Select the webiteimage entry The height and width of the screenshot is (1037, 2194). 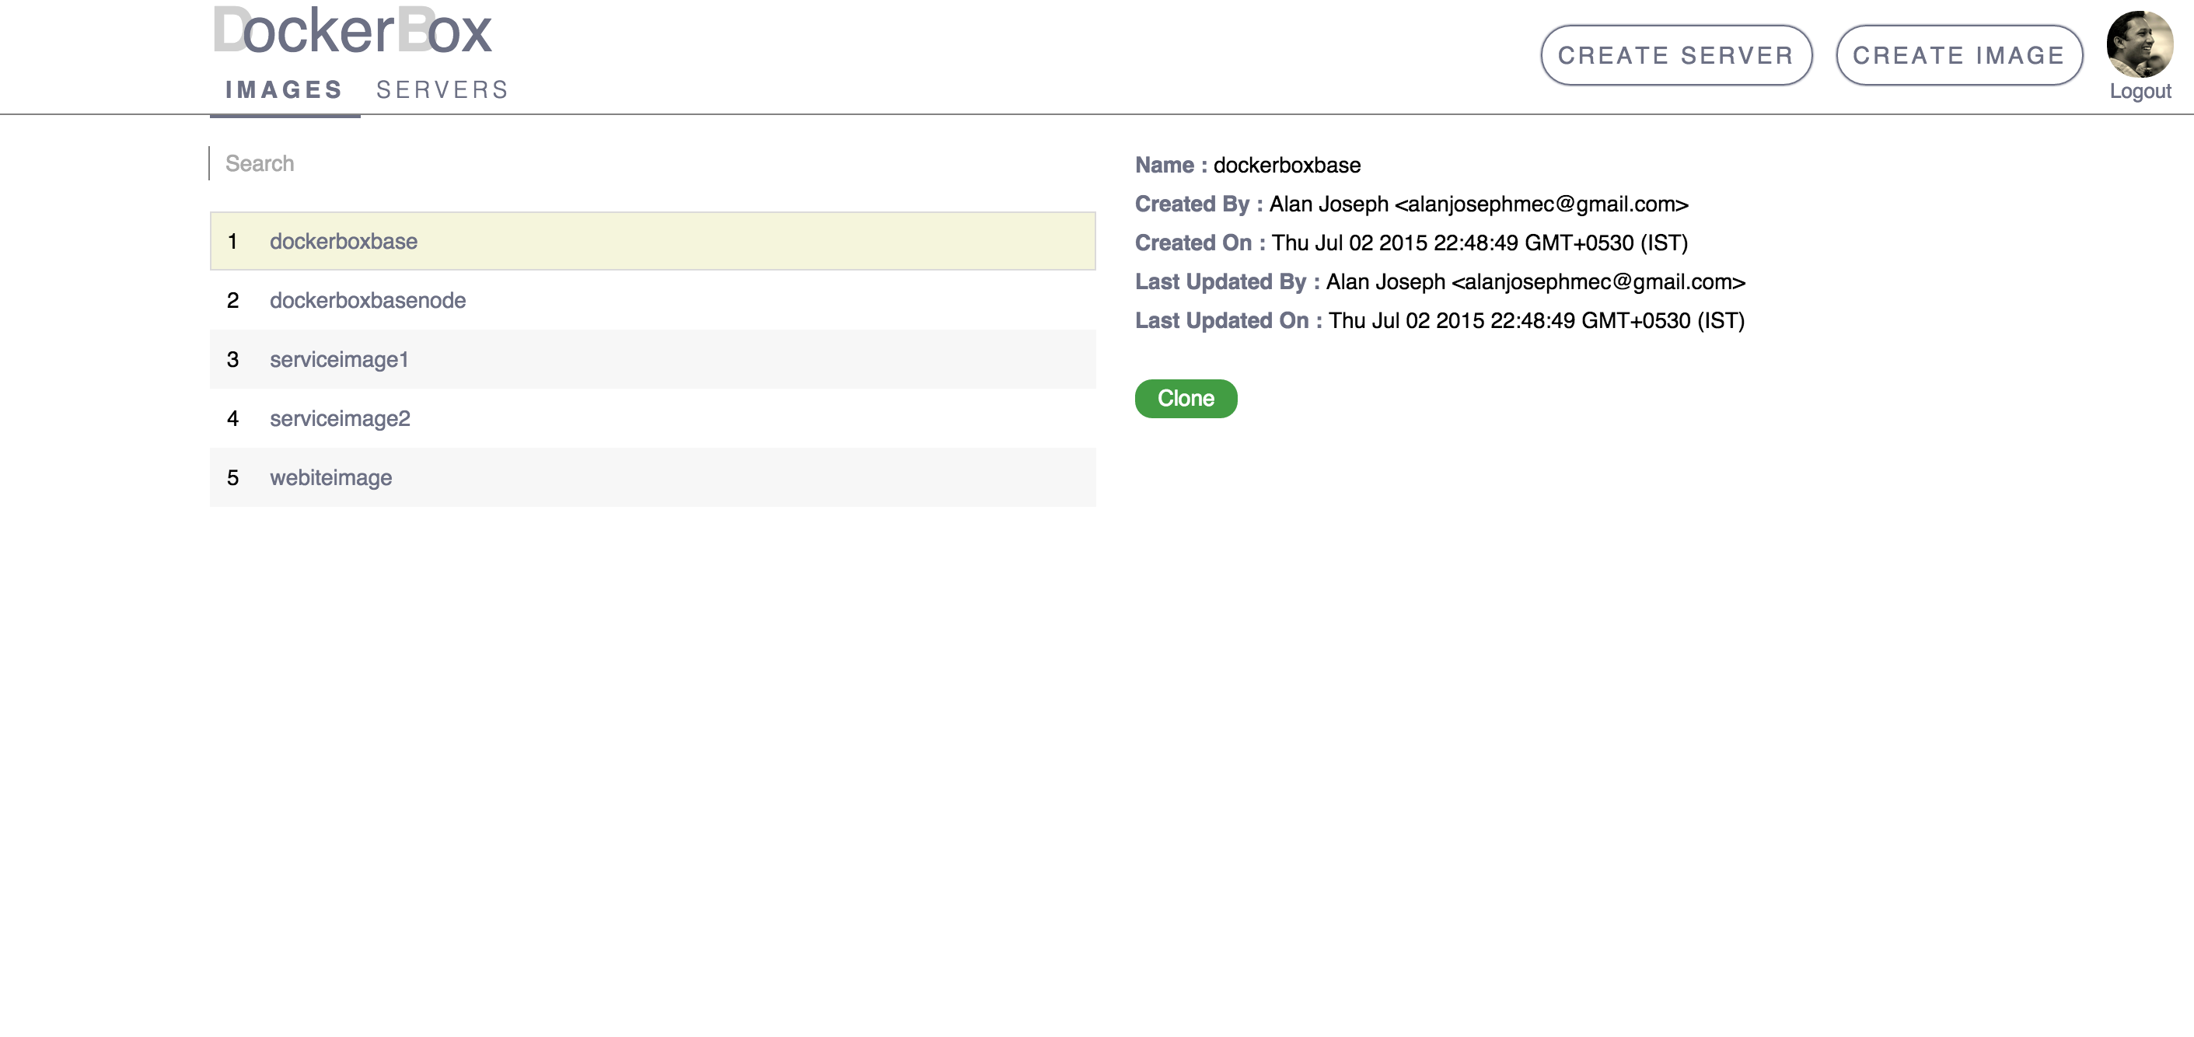[x=330, y=477]
